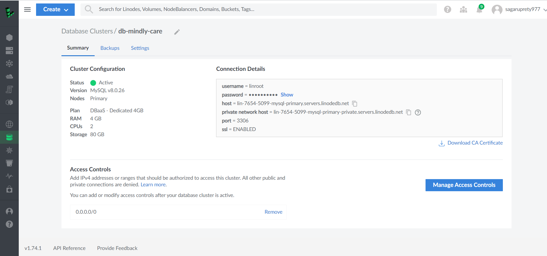Edit the db-mindly-care label with pencil icon
This screenshot has width=547, height=256.
point(177,32)
